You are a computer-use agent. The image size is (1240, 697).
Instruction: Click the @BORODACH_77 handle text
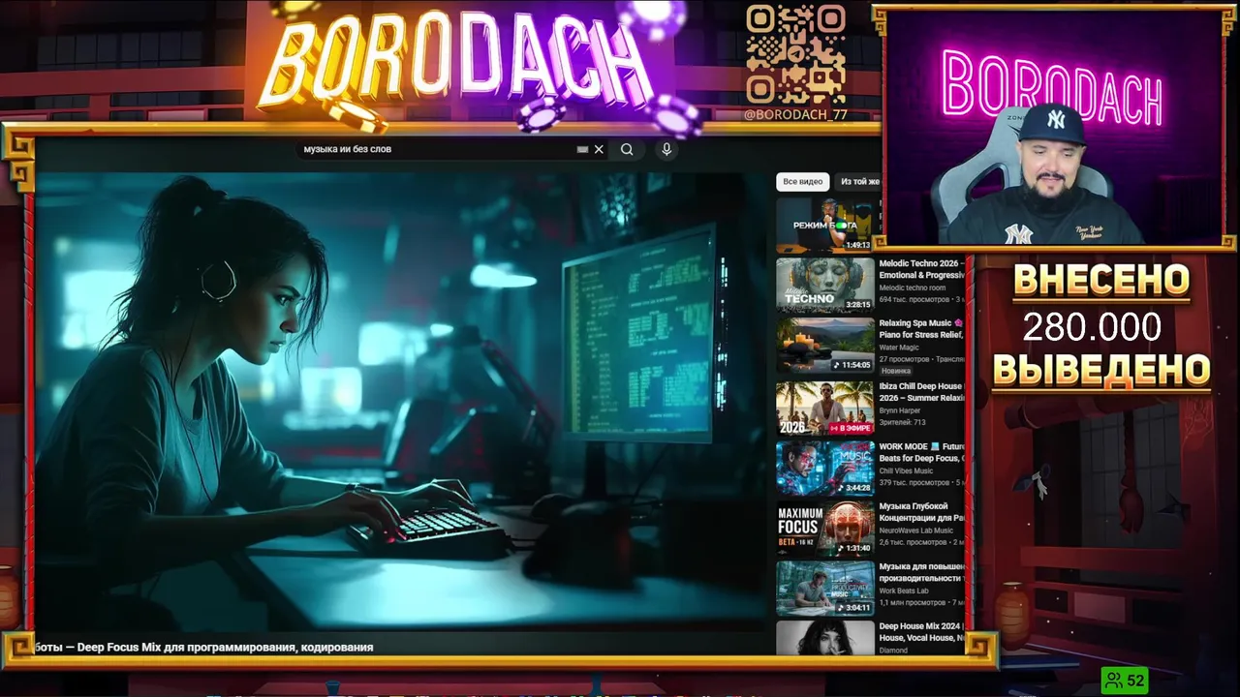pyautogui.click(x=795, y=114)
